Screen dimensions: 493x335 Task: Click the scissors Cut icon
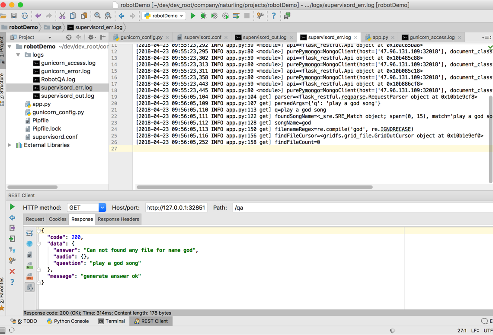[x=62, y=16]
